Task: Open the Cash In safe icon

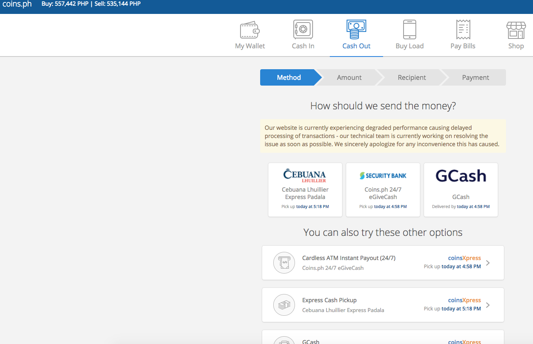Action: pyautogui.click(x=303, y=29)
